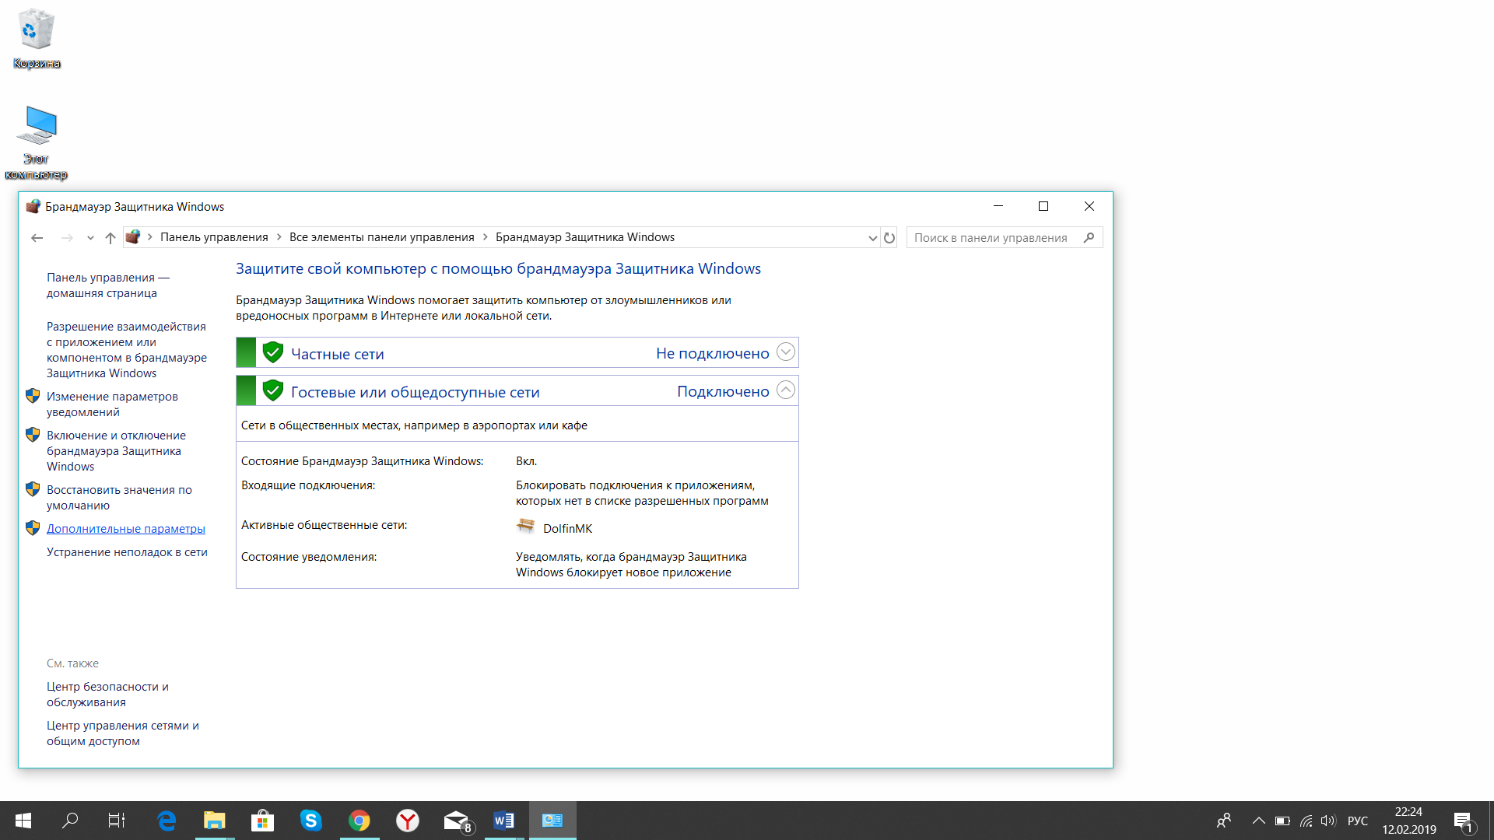
Task: Open Дополнительные параметры link
Action: click(126, 529)
